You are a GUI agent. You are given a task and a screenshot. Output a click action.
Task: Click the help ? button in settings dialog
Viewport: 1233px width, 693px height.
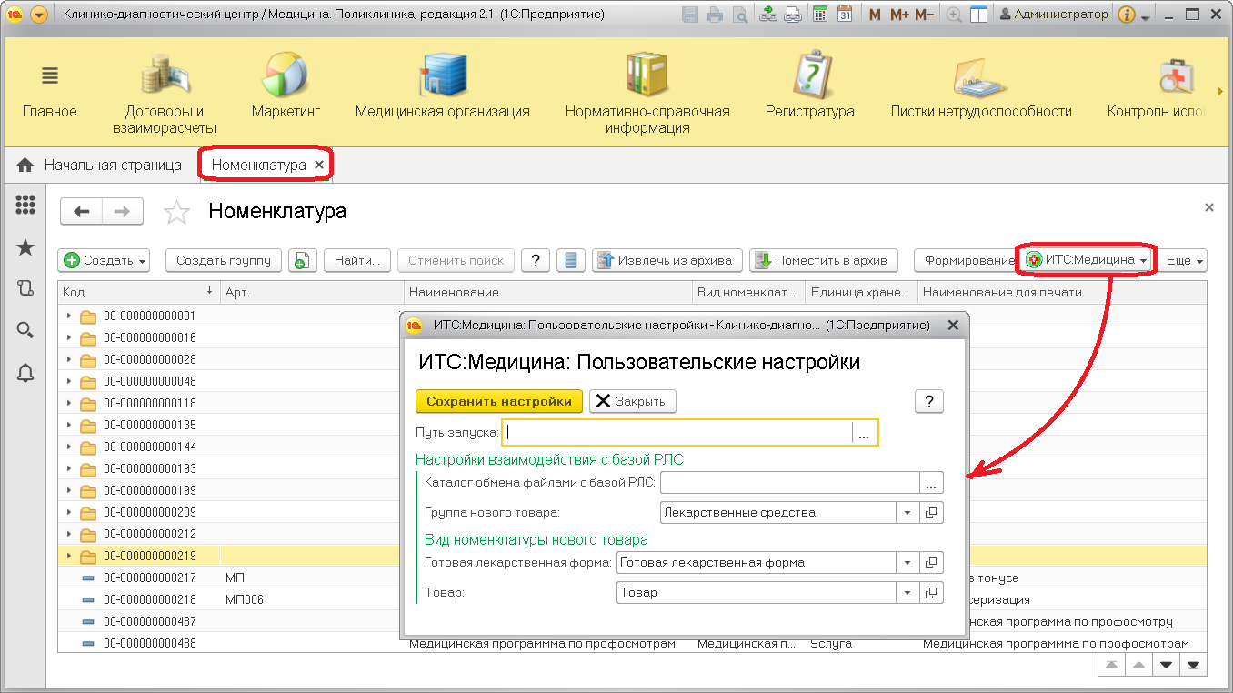(x=929, y=401)
